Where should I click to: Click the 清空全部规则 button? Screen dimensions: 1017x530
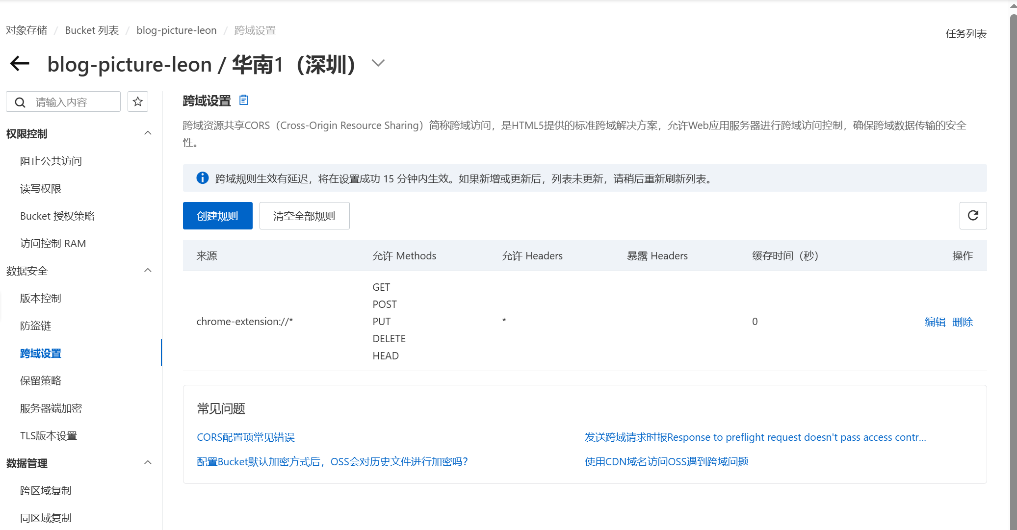coord(304,216)
